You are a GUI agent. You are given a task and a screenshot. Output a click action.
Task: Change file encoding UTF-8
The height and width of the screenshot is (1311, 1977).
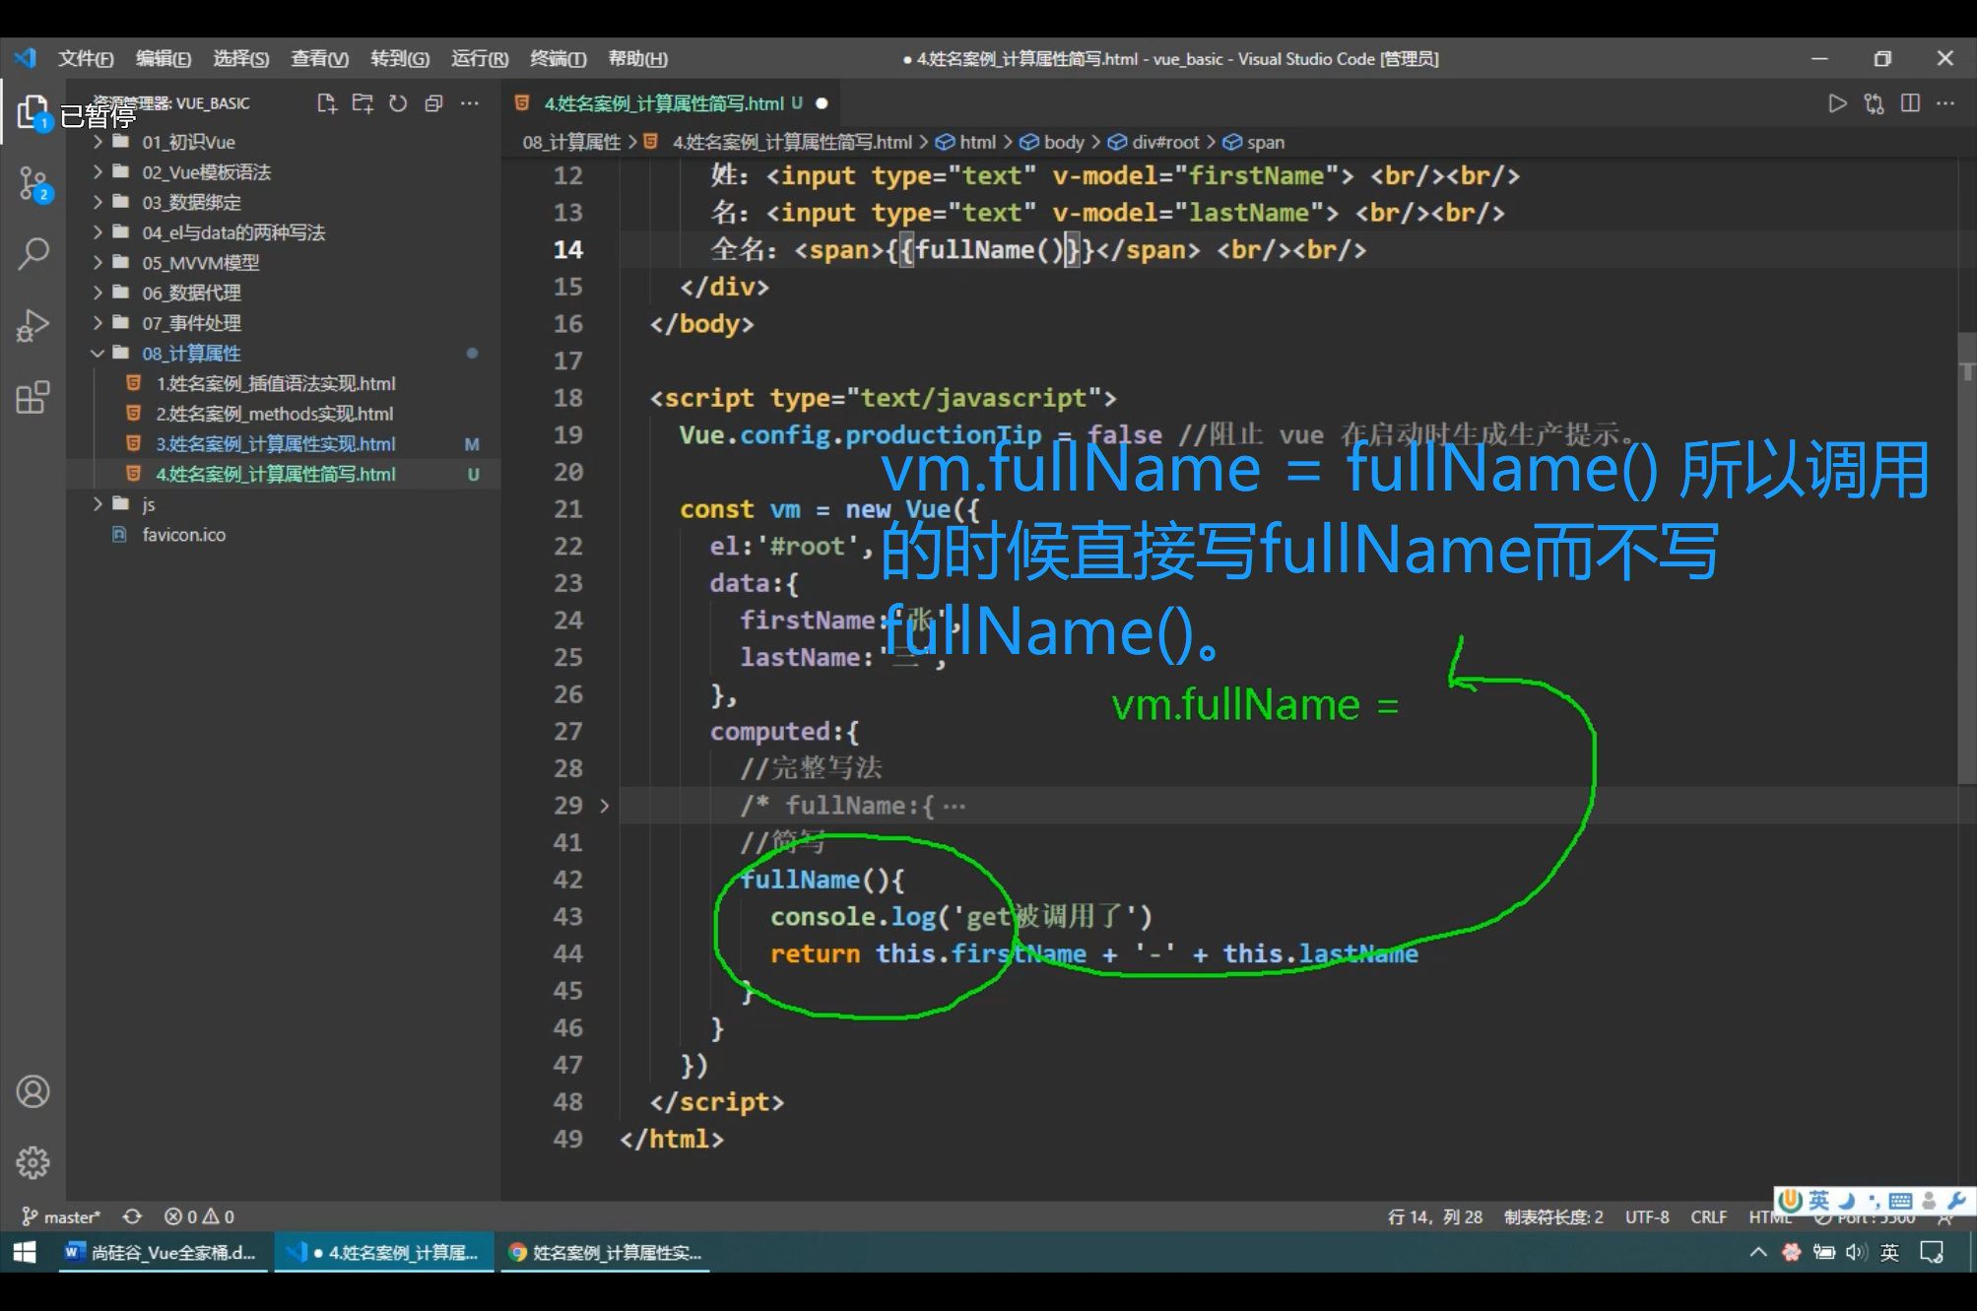click(1647, 1216)
